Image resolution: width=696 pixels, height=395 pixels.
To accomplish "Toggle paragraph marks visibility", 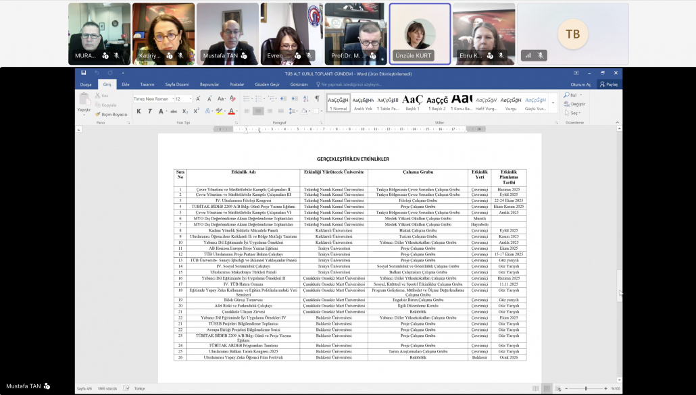I will click(x=317, y=99).
